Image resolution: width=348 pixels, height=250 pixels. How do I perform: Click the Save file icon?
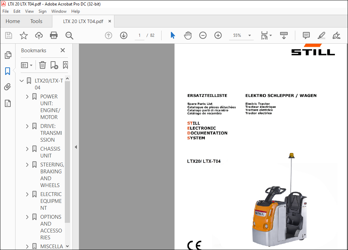pyautogui.click(x=9, y=35)
